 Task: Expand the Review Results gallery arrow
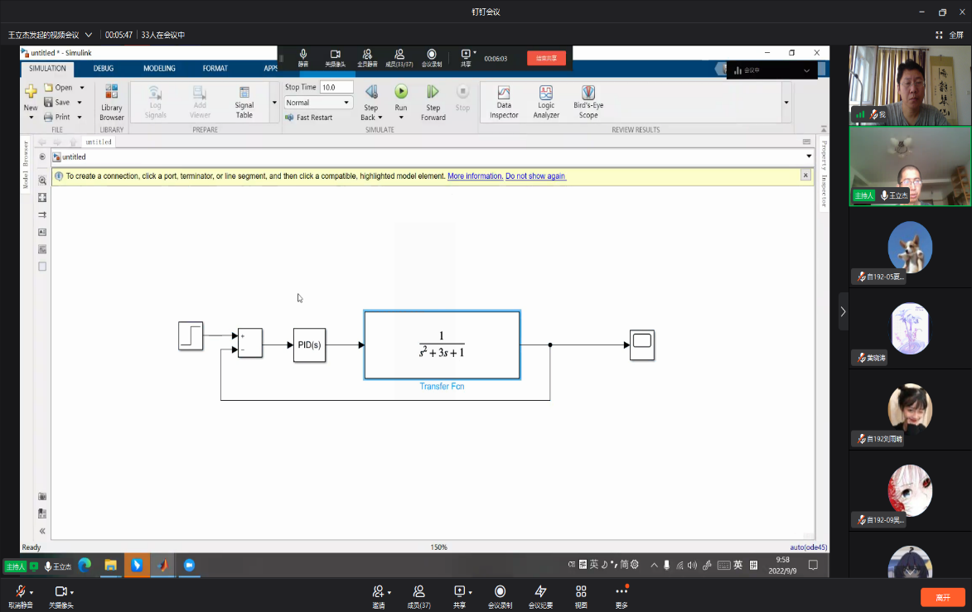(x=786, y=102)
